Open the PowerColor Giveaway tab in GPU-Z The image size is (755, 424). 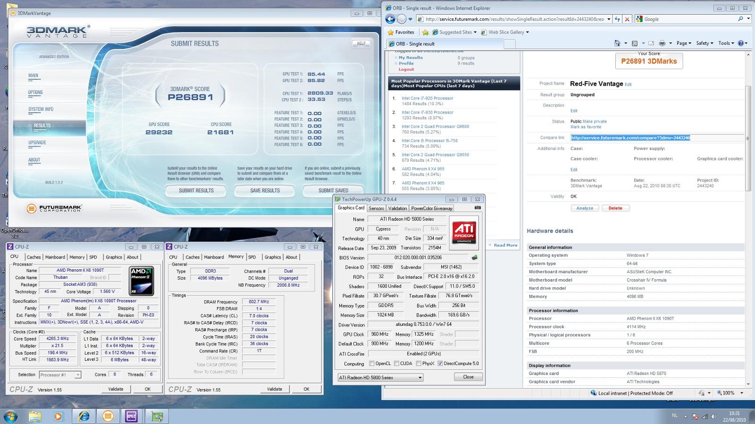(x=432, y=208)
